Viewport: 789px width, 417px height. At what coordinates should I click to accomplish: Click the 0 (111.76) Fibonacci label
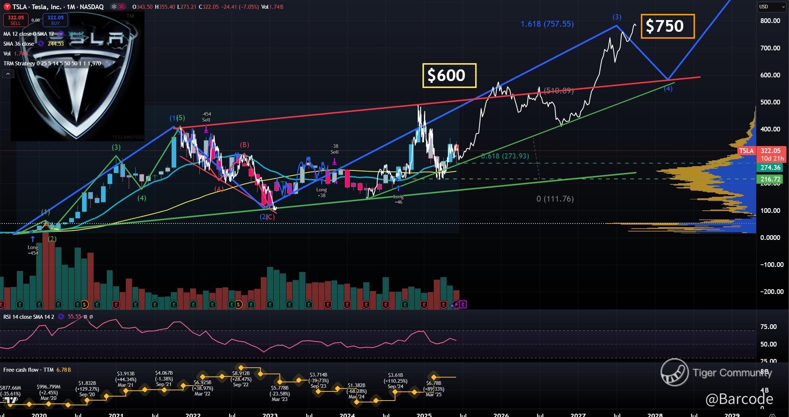pyautogui.click(x=555, y=199)
